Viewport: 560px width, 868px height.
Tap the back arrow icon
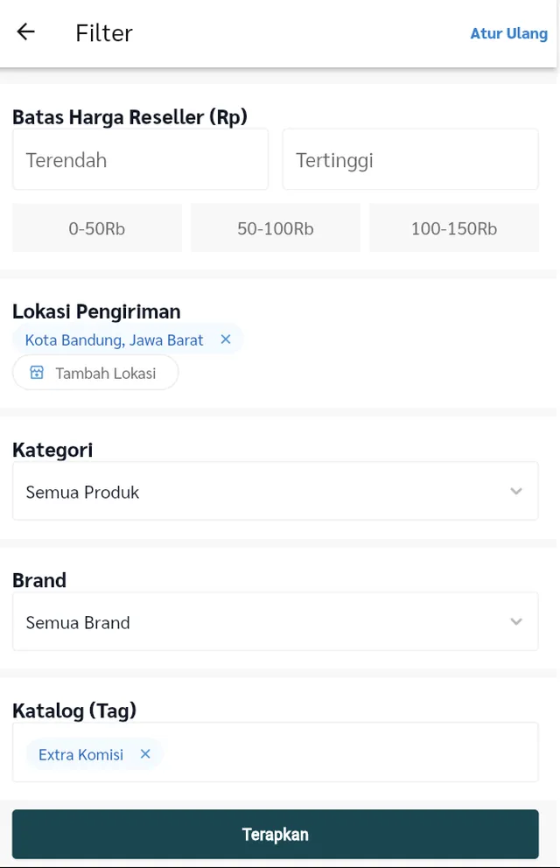[26, 32]
